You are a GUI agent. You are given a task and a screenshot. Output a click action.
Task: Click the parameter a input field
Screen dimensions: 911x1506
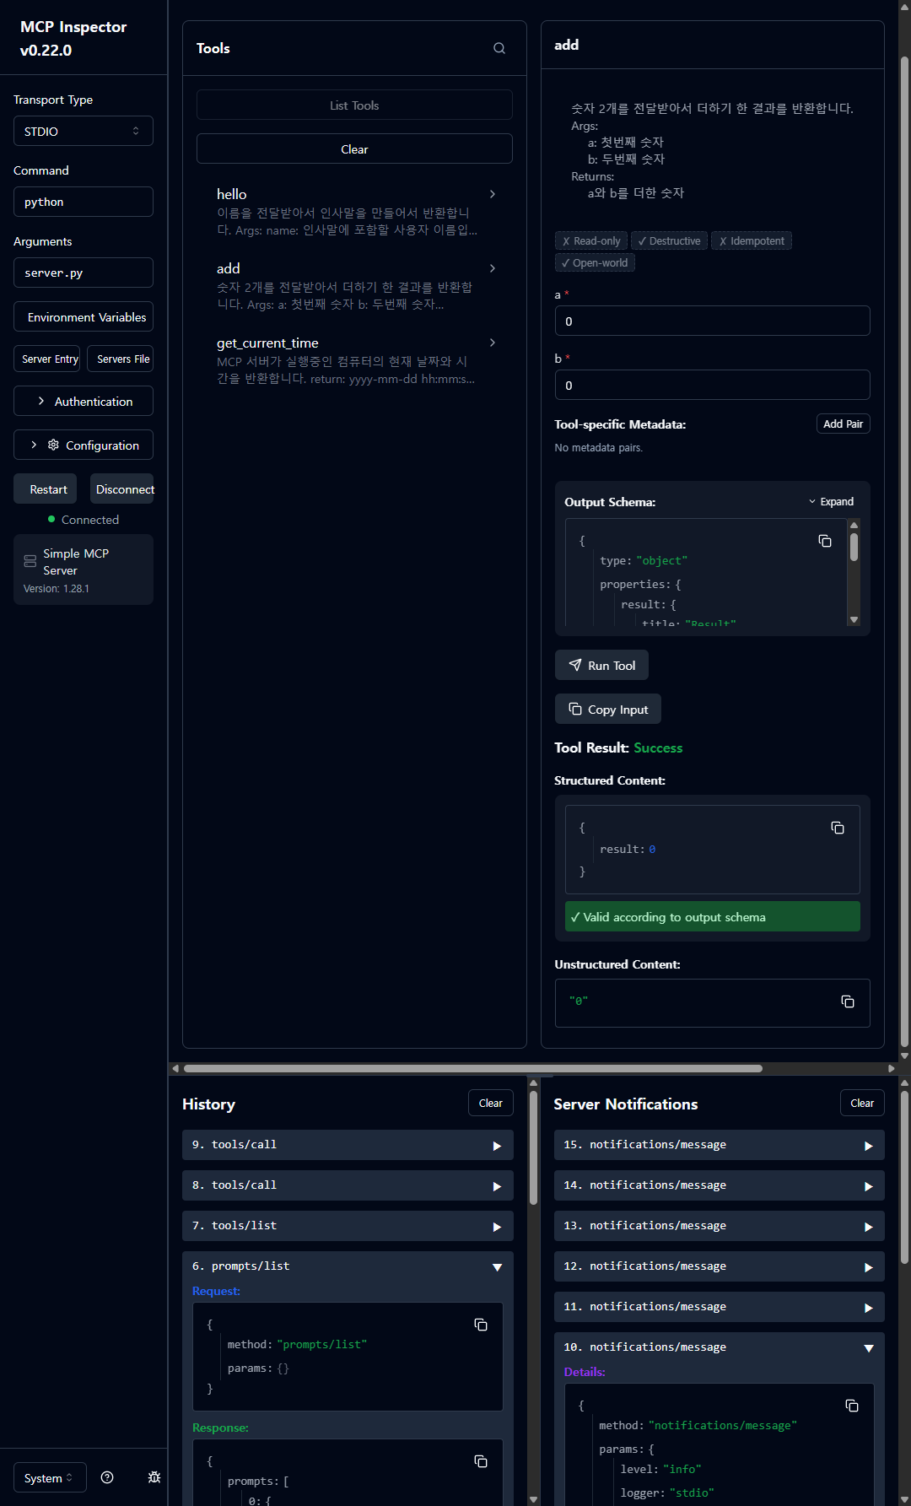pyautogui.click(x=713, y=321)
